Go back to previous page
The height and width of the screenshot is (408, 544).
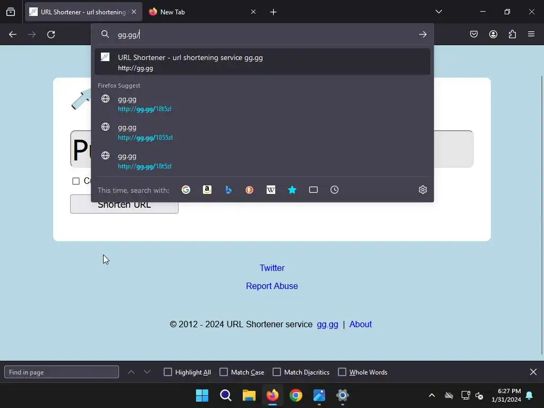coord(13,35)
